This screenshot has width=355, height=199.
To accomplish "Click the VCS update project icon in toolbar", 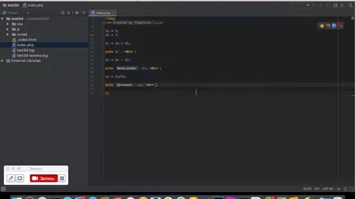I will [x=335, y=5].
